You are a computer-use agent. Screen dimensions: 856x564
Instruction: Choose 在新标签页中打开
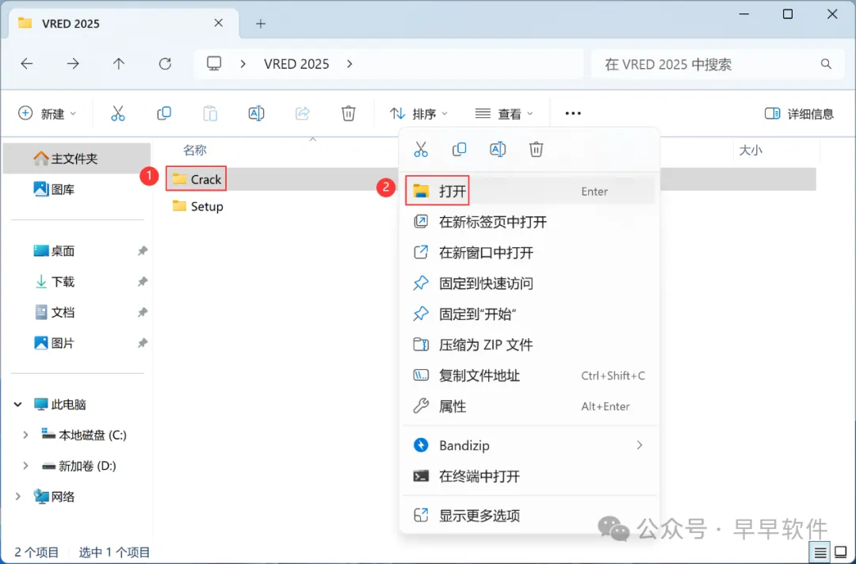pos(529,222)
